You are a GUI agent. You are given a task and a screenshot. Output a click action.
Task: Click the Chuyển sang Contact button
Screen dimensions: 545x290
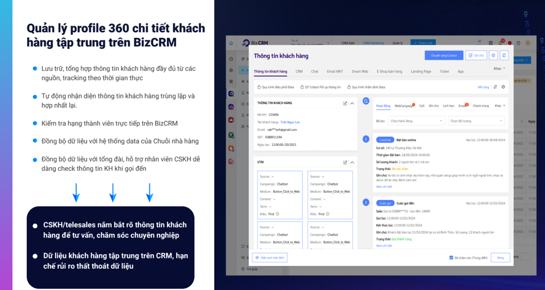[x=444, y=55]
